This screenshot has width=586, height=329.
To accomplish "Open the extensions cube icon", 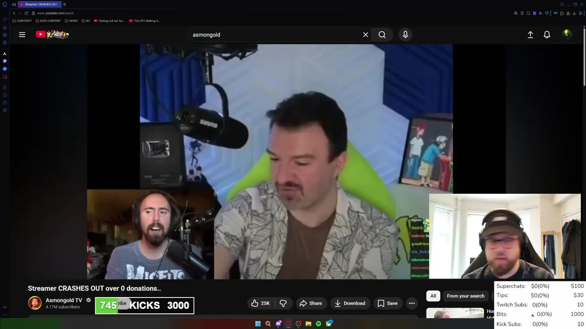I will coord(562,13).
